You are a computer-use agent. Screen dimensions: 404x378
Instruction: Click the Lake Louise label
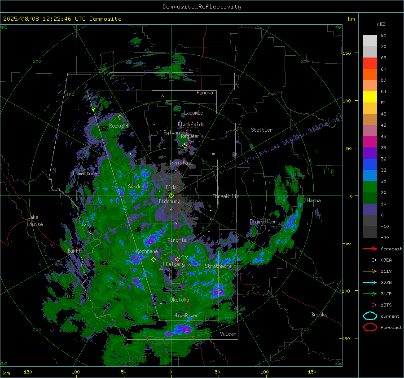[x=35, y=221]
